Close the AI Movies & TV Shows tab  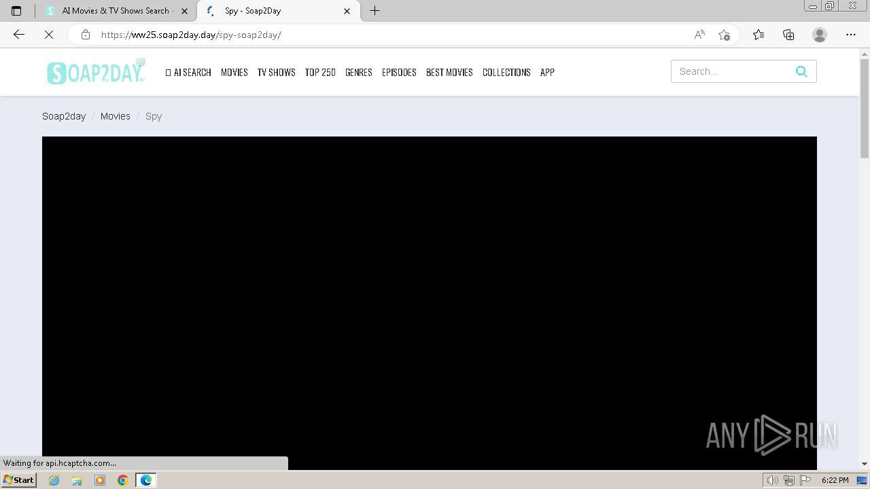(x=184, y=11)
